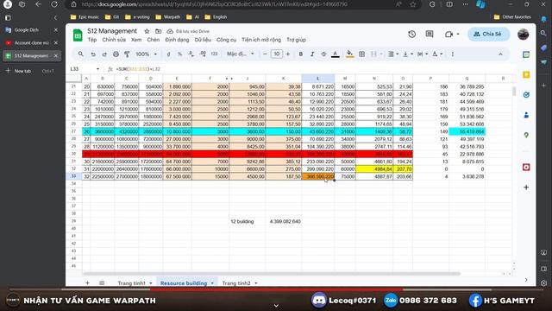Click the merge cells icon
Screen dimensions: 552x311
point(373,54)
